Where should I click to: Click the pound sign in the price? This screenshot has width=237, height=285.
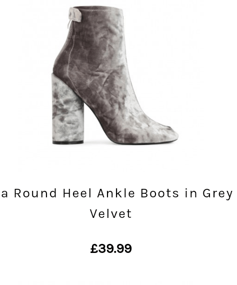[x=94, y=248]
